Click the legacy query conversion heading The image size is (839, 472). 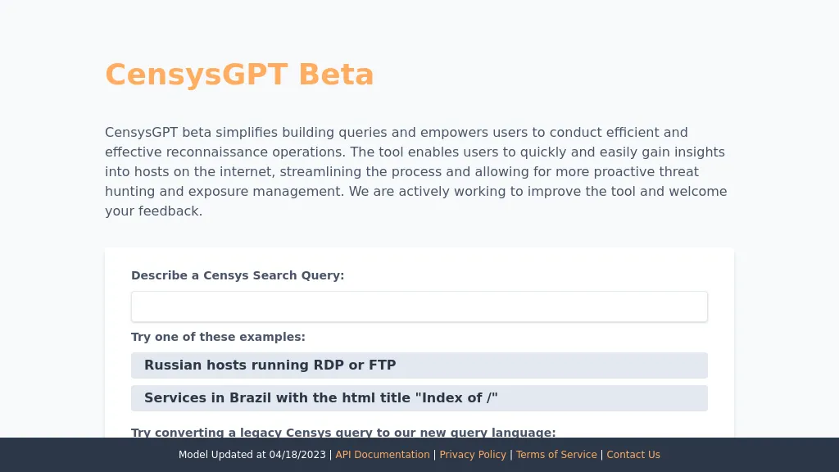[343, 433]
